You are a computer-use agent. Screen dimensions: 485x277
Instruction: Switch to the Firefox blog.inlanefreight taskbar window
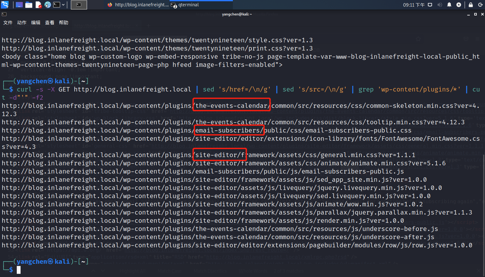tap(138, 5)
